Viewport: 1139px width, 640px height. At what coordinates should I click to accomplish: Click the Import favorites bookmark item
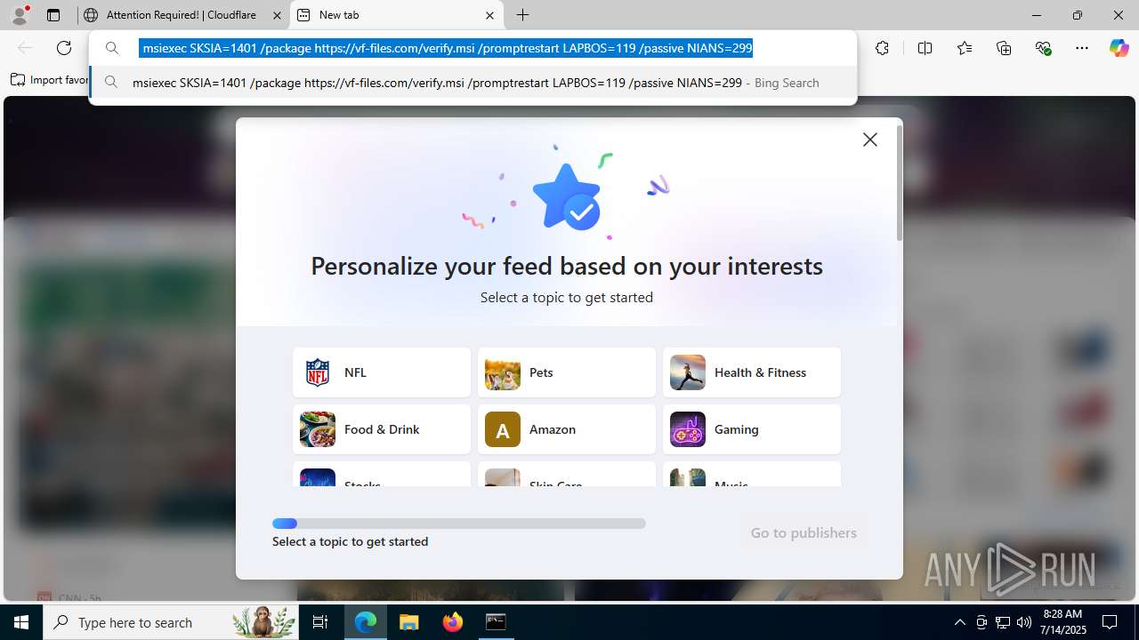tap(50, 80)
